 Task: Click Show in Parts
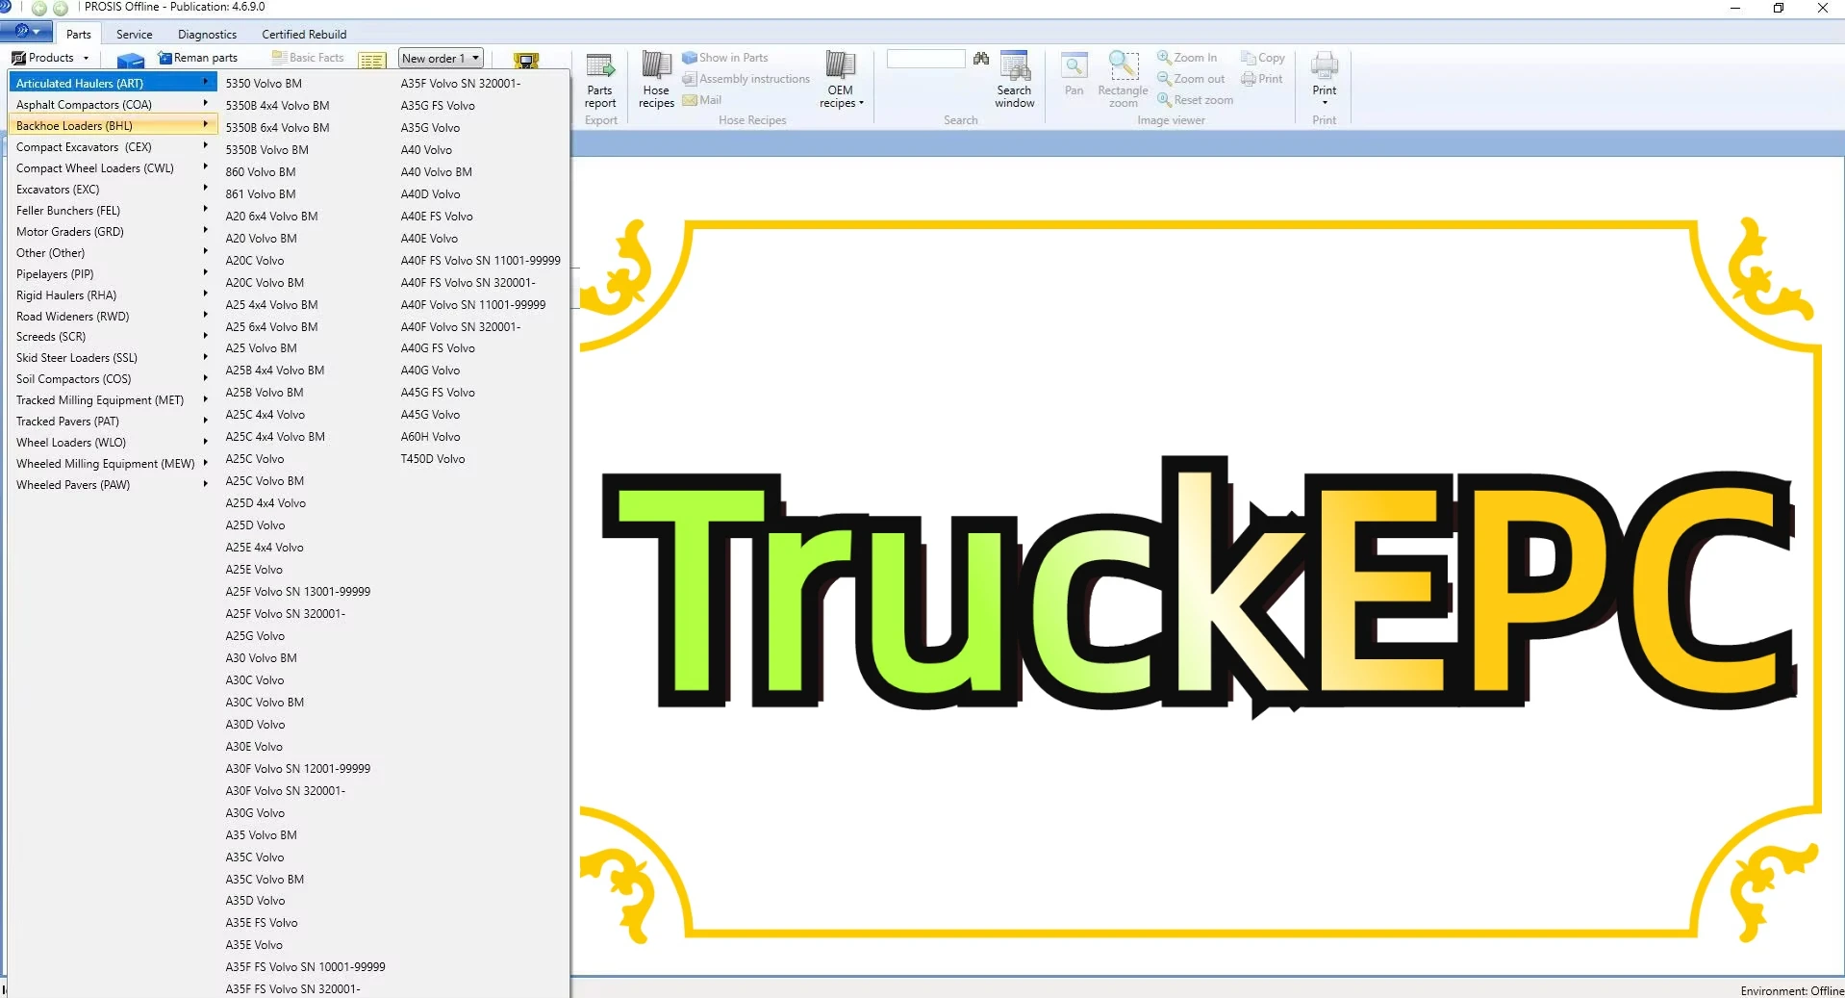[x=725, y=58]
